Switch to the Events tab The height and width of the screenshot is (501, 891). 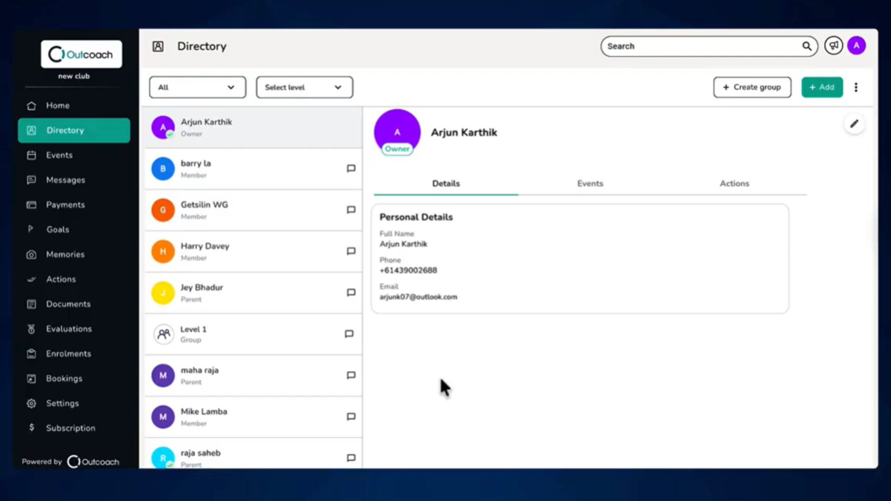pos(590,184)
